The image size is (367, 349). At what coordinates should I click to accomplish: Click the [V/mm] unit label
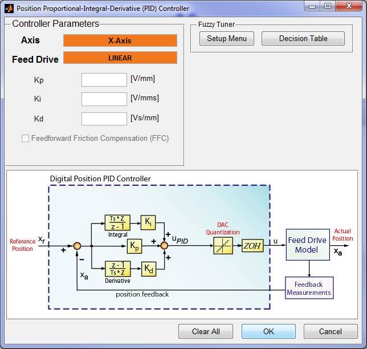143,79
